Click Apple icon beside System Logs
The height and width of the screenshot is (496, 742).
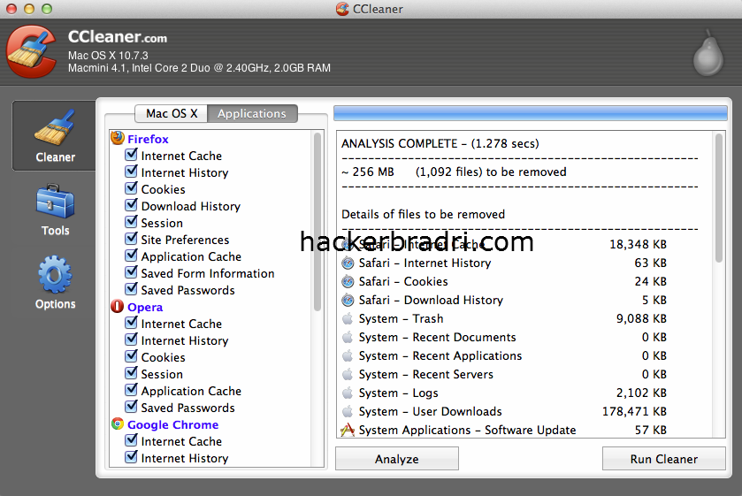coord(348,393)
